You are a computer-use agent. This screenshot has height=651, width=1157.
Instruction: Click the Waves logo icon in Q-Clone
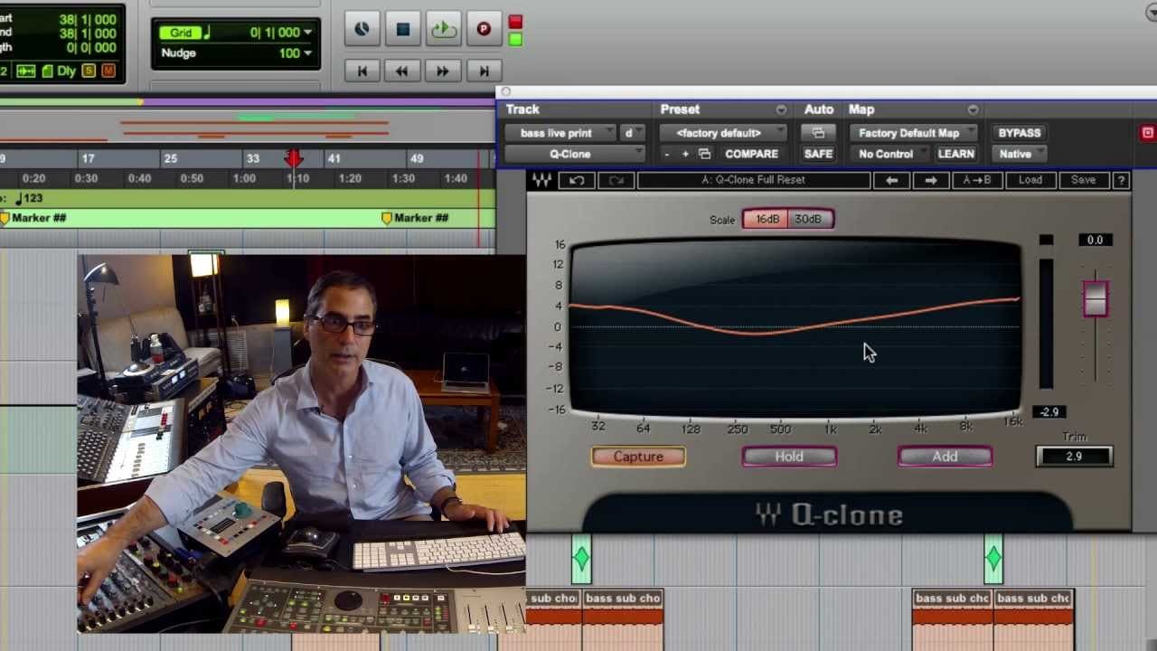tap(541, 180)
